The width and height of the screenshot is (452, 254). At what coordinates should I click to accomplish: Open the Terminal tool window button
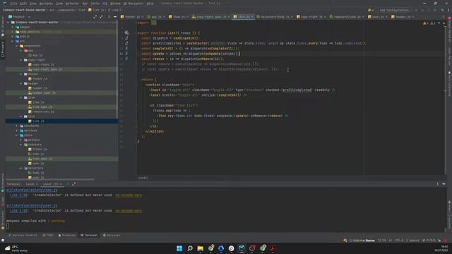click(x=89, y=235)
